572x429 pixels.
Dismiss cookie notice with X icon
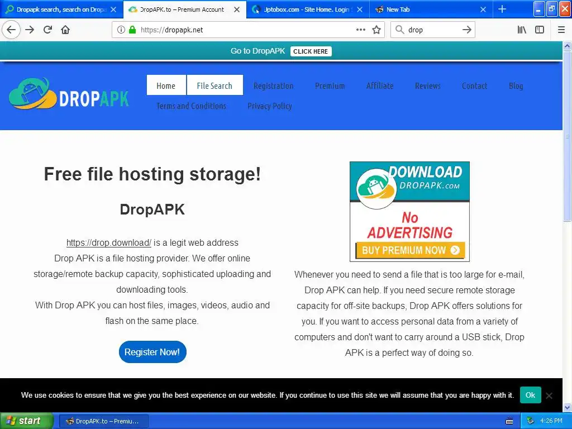[x=549, y=395]
